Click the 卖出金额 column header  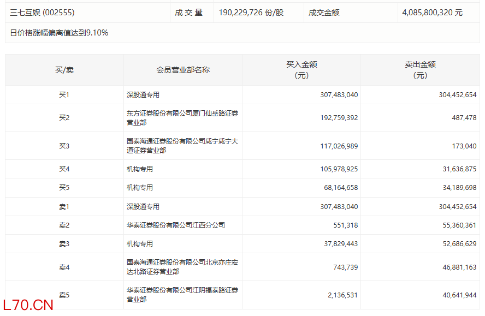[x=420, y=70]
